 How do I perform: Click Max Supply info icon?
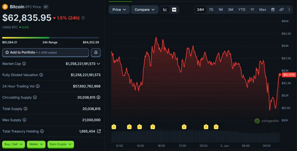(24, 120)
